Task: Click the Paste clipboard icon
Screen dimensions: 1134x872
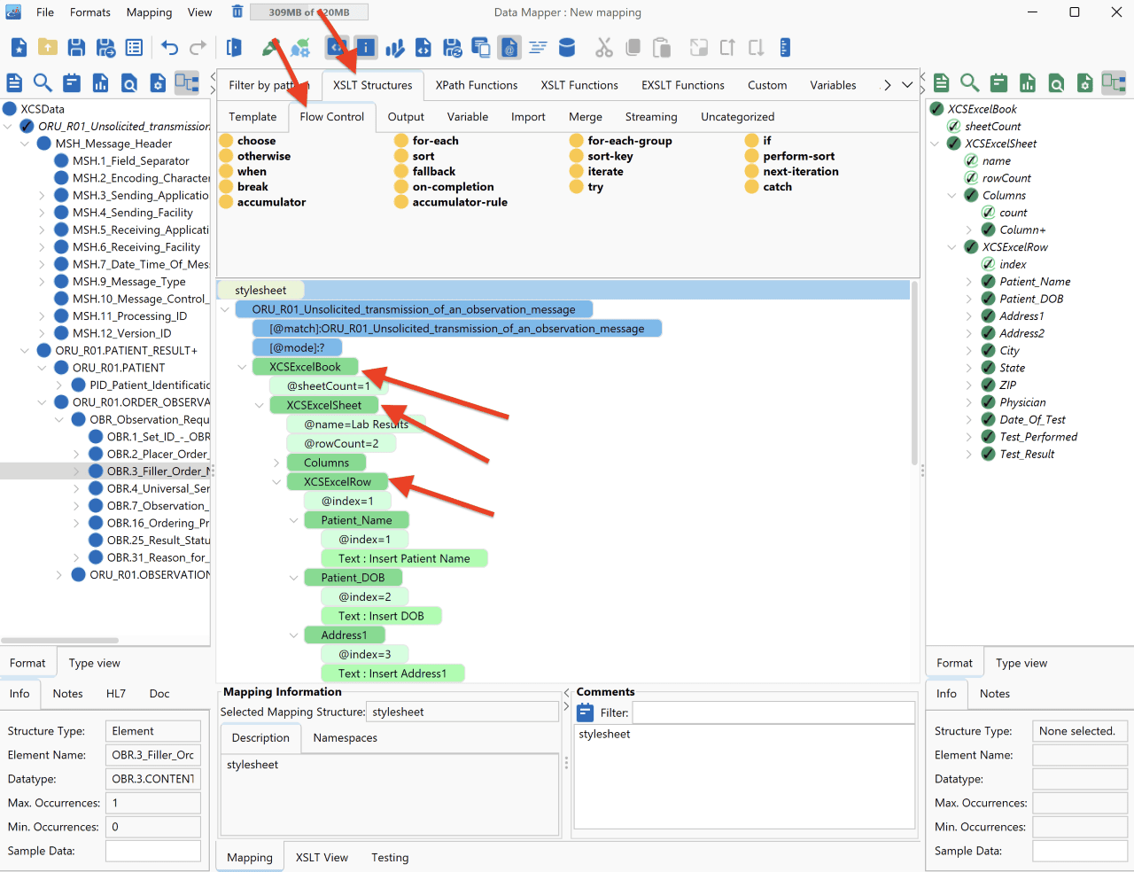Action: 661,48
